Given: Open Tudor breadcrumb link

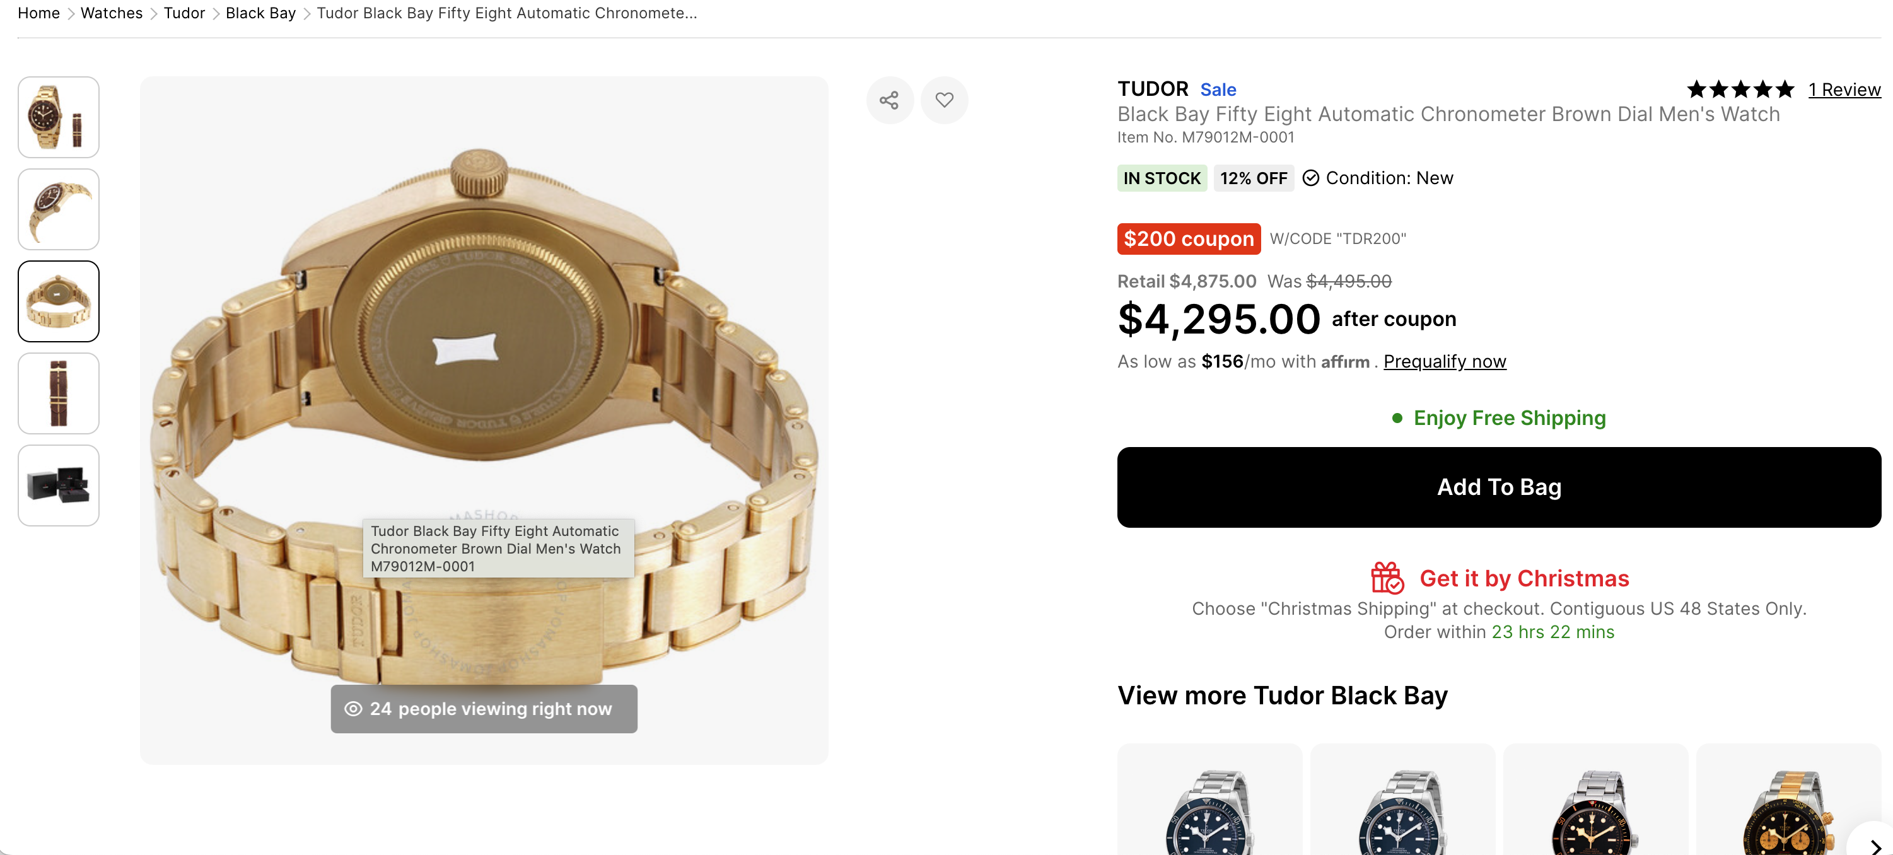Looking at the screenshot, I should [x=183, y=13].
